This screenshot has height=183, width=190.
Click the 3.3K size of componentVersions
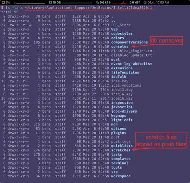pos(77,42)
